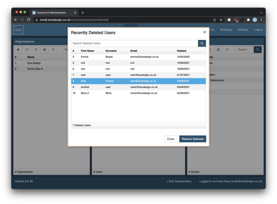277x204 pixels.
Task: Open the Bookings menu item
Action: pos(226,30)
